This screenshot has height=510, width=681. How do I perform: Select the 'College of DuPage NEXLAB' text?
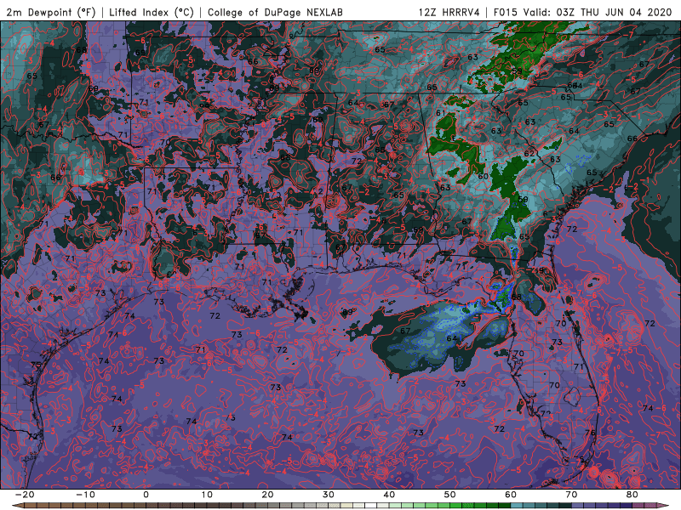[x=275, y=12]
